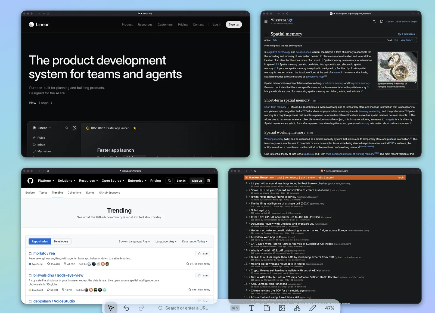Open the search icon on the Wikipedia page
This screenshot has height=313, width=435.
click(x=374, y=21)
